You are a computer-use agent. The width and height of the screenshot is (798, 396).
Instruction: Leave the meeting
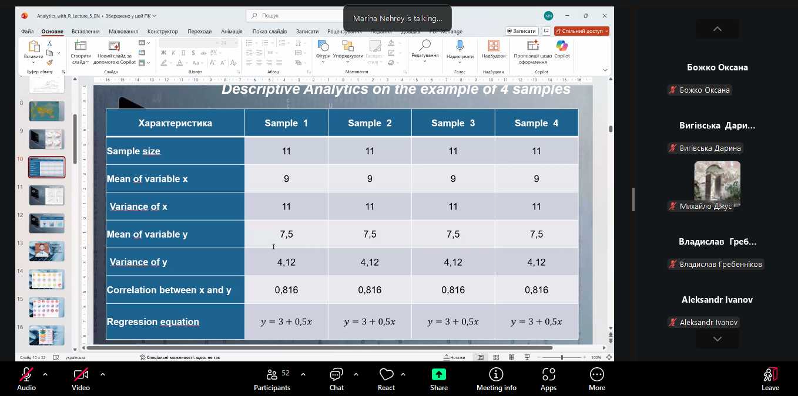(770, 378)
